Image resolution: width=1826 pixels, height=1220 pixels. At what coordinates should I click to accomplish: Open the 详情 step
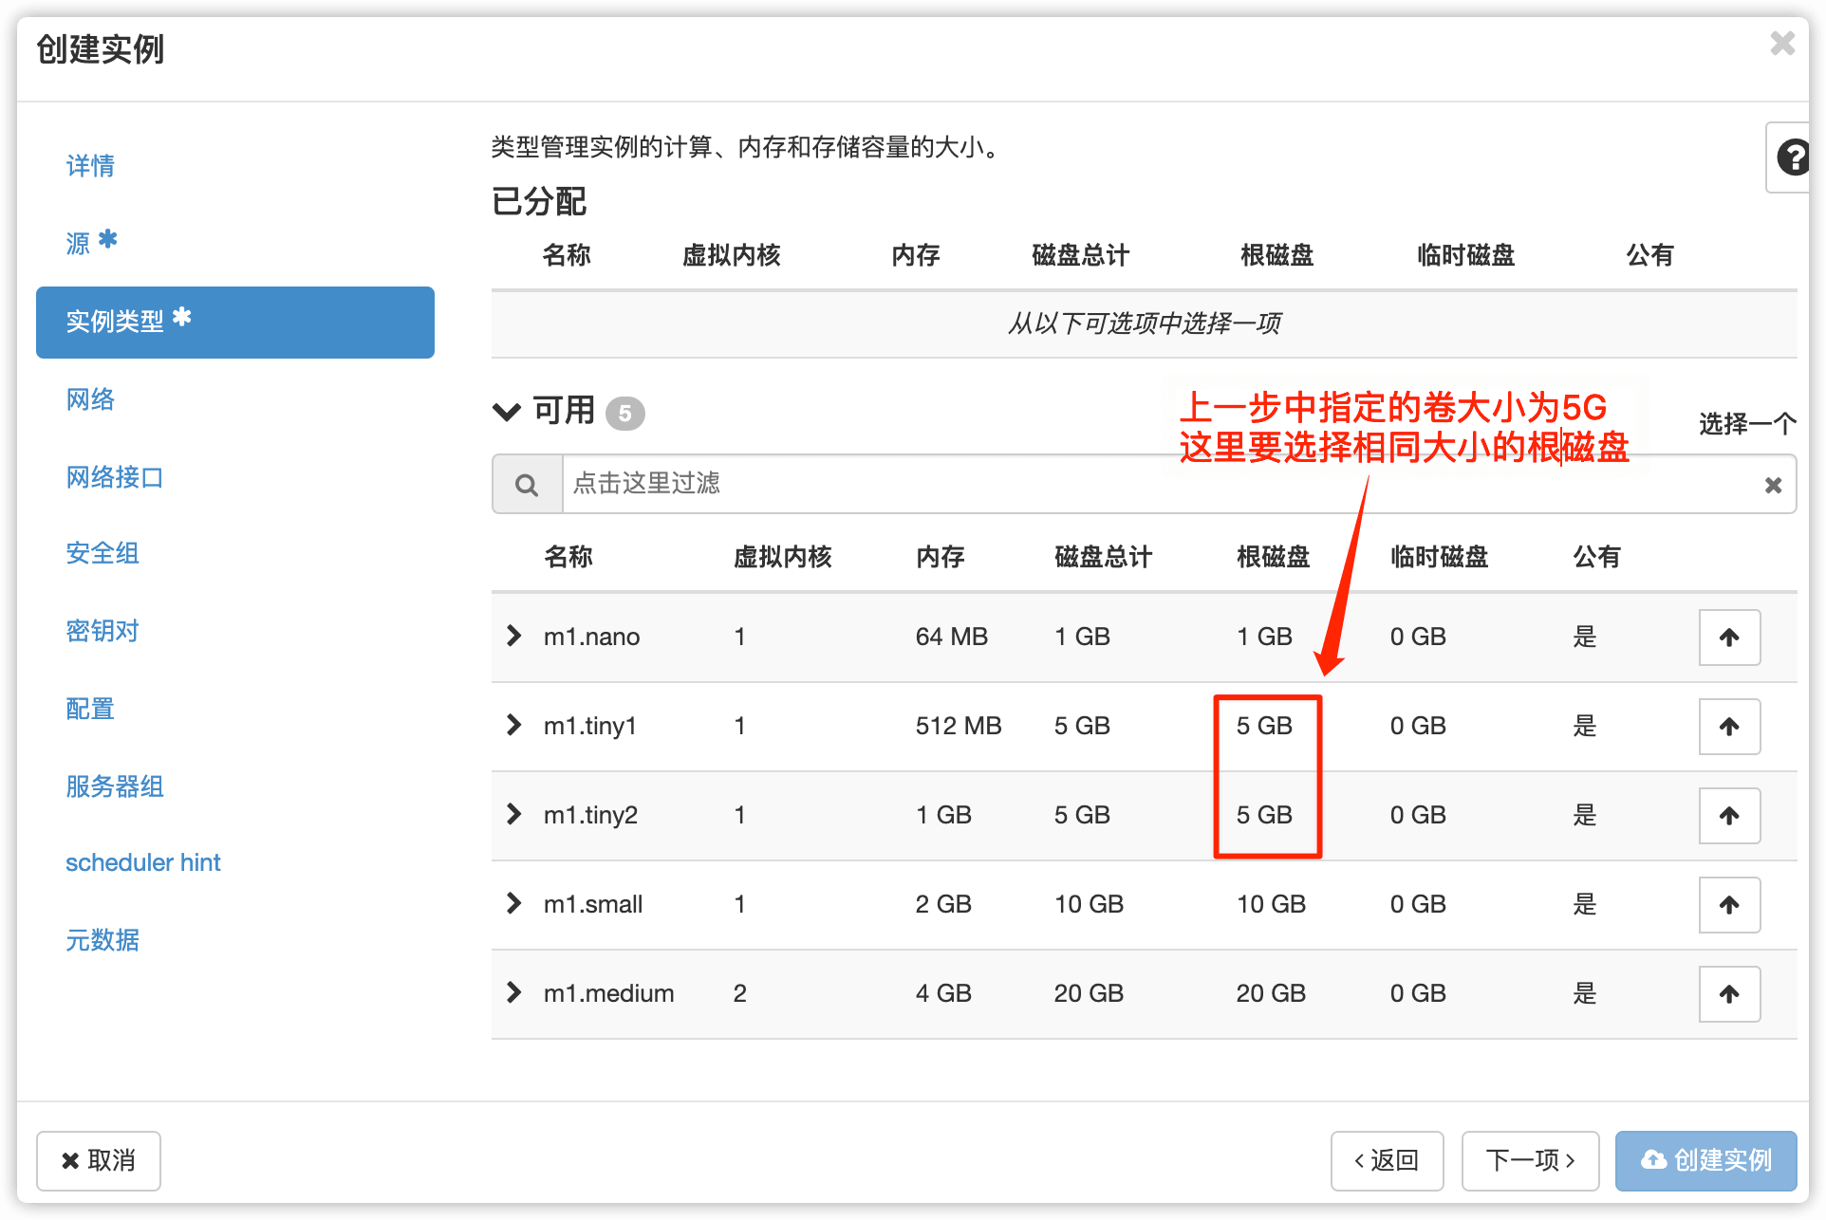90,166
